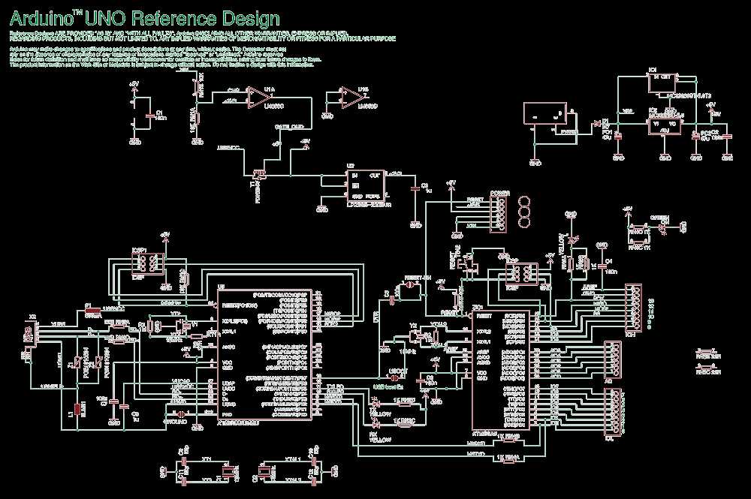Select diode D1 beside the power jack

tap(597, 123)
